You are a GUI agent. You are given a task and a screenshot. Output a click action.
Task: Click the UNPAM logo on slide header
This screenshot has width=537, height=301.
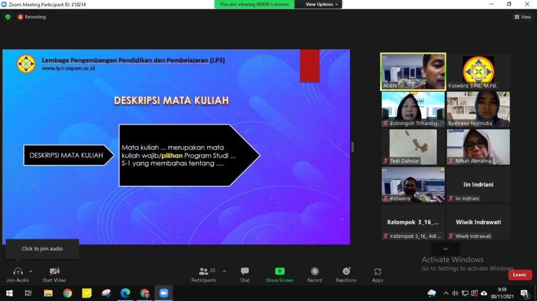click(x=26, y=64)
